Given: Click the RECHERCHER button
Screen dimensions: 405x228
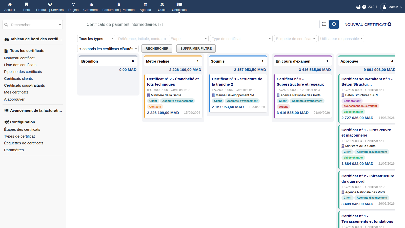Looking at the screenshot, I should pyautogui.click(x=157, y=48).
